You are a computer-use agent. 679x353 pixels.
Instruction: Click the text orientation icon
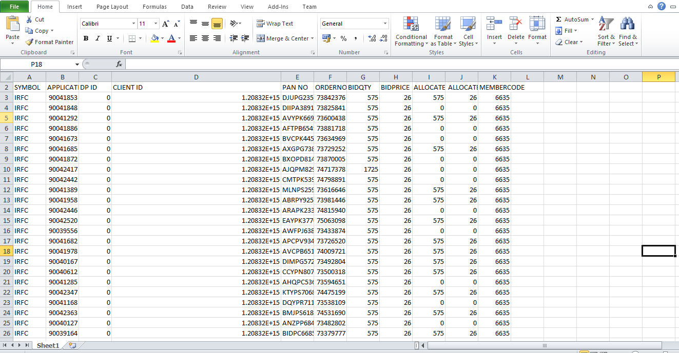[234, 24]
